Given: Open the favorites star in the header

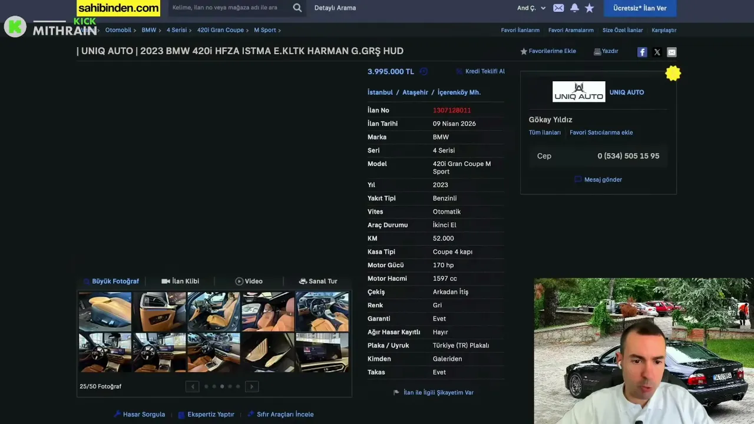Looking at the screenshot, I should coord(590,8).
